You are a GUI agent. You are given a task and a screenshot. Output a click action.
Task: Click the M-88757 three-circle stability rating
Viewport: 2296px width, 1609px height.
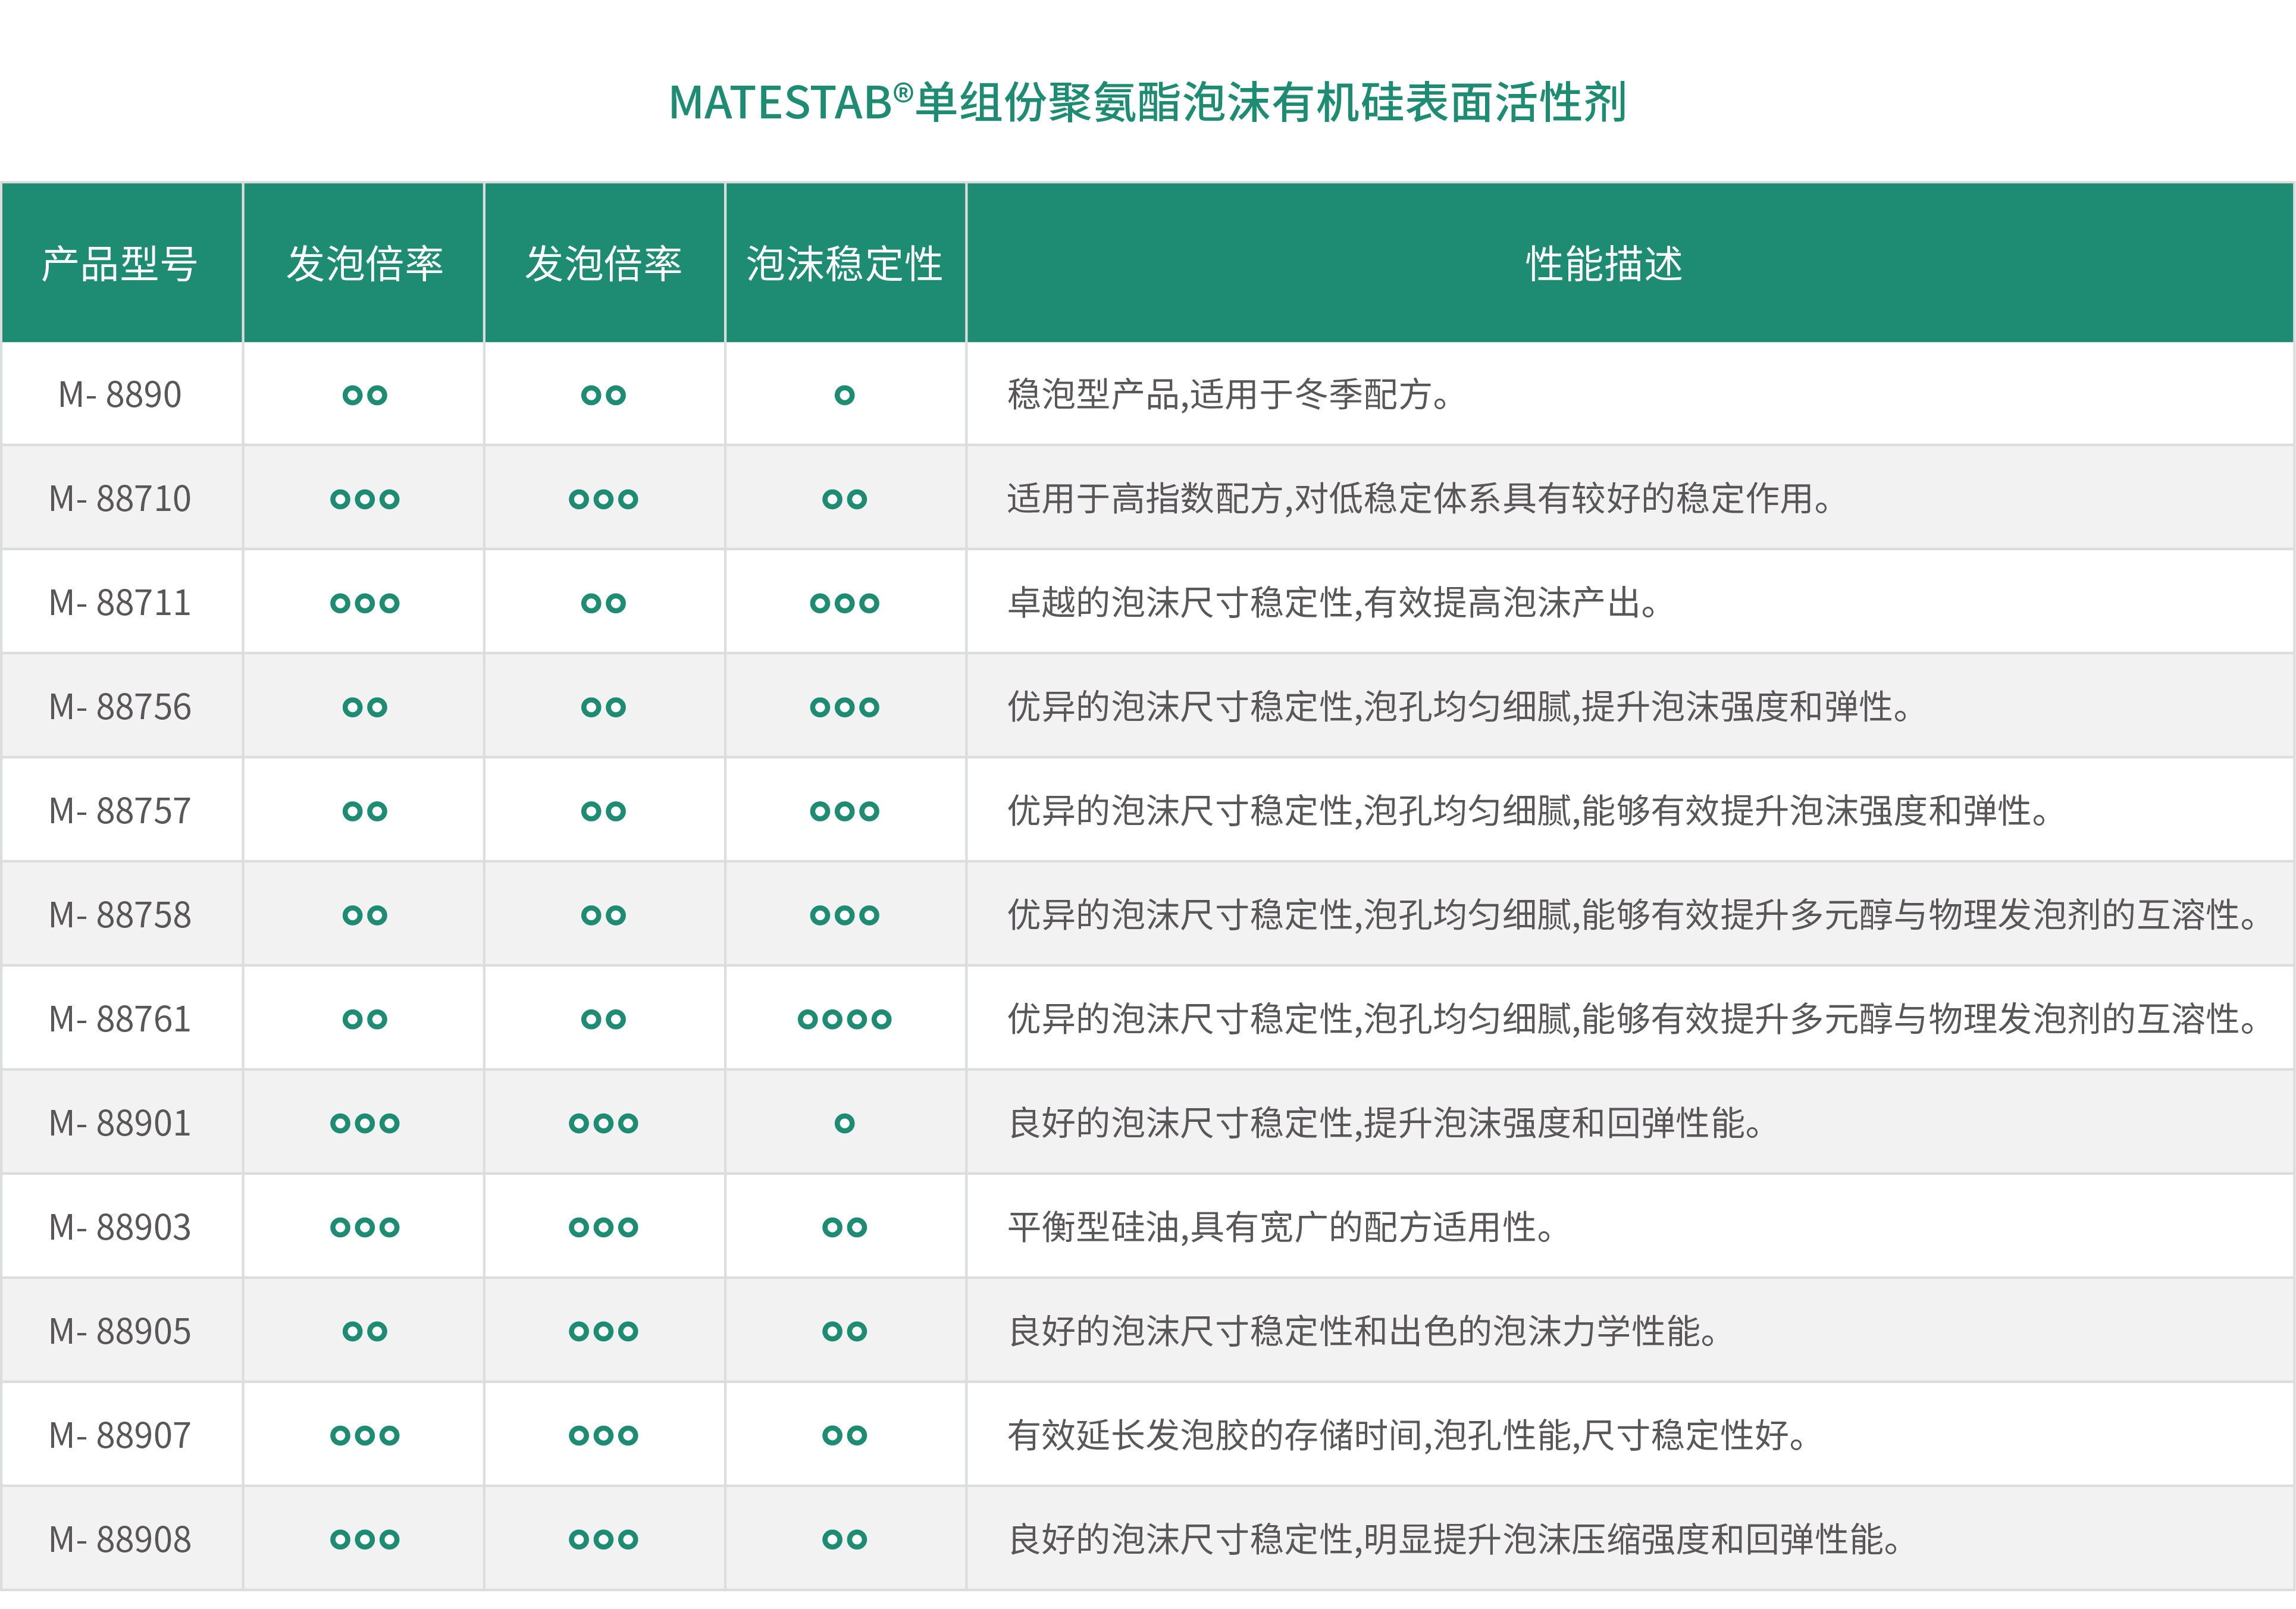844,811
